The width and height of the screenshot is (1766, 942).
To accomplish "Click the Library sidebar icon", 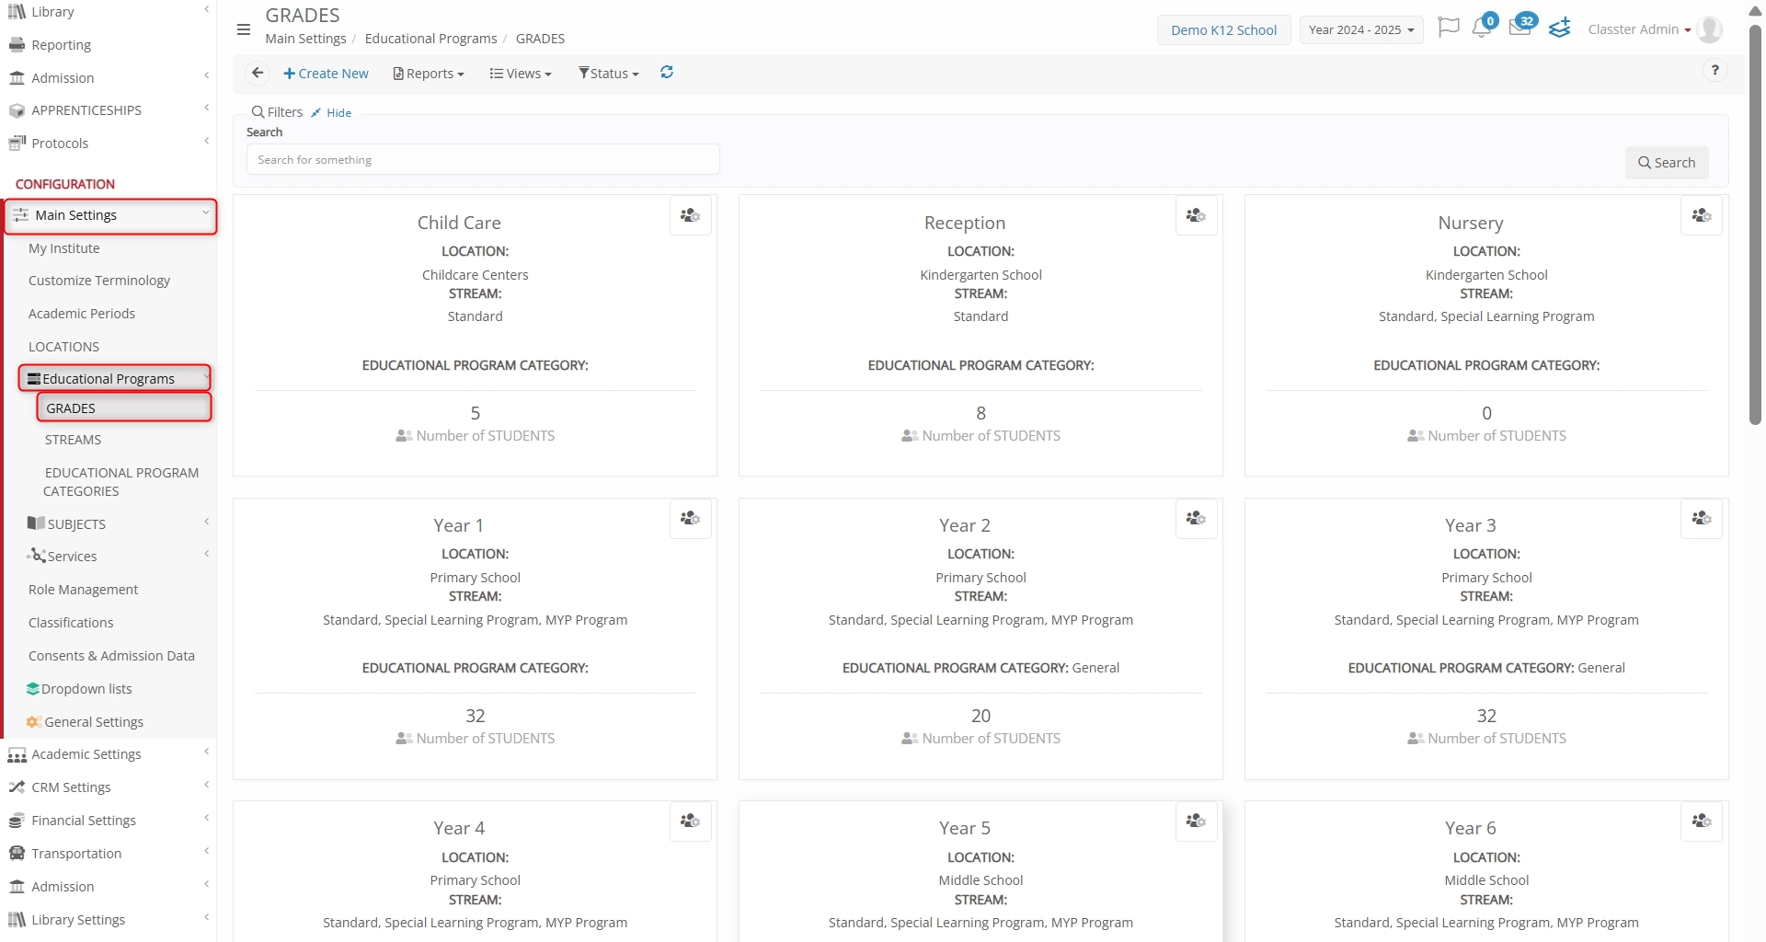I will pyautogui.click(x=17, y=12).
